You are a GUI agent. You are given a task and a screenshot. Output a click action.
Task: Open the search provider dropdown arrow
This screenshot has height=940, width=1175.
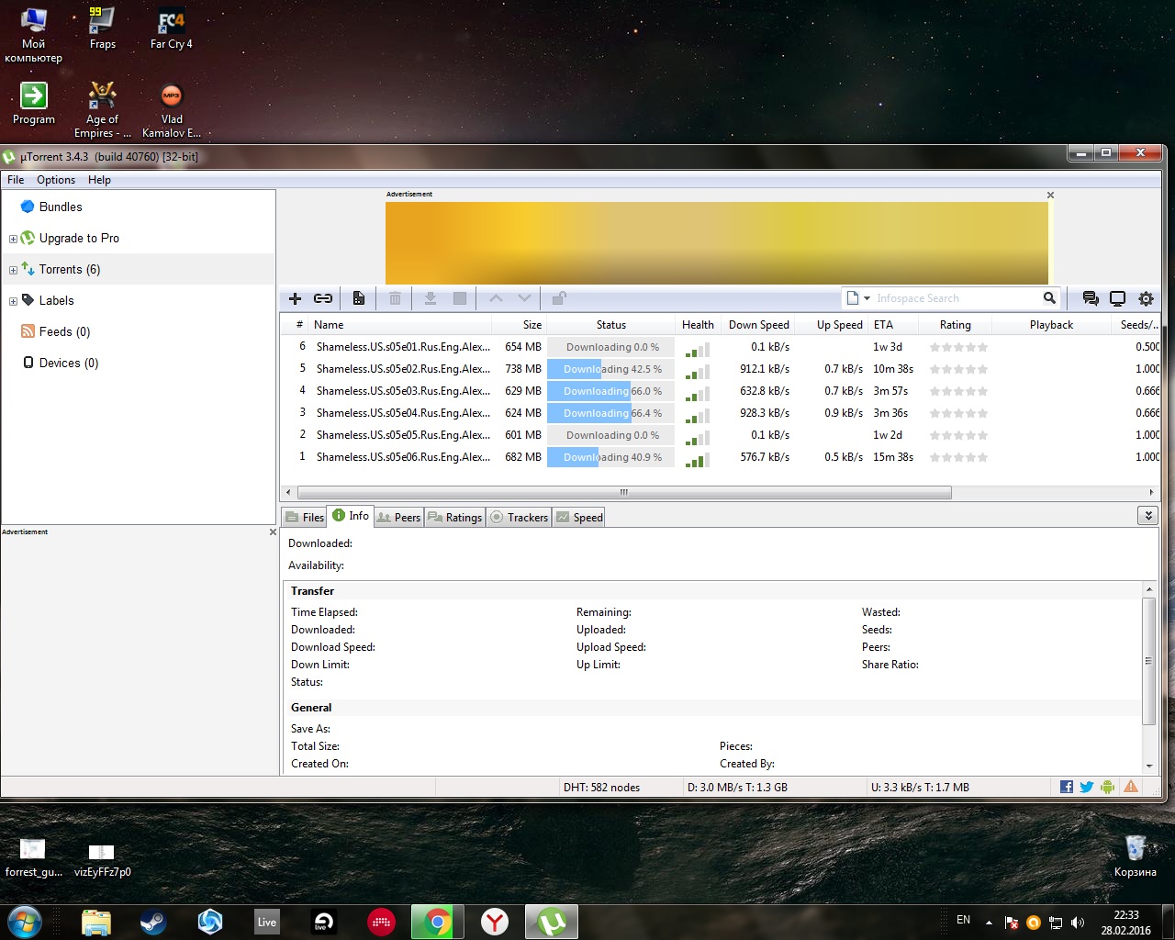[867, 298]
